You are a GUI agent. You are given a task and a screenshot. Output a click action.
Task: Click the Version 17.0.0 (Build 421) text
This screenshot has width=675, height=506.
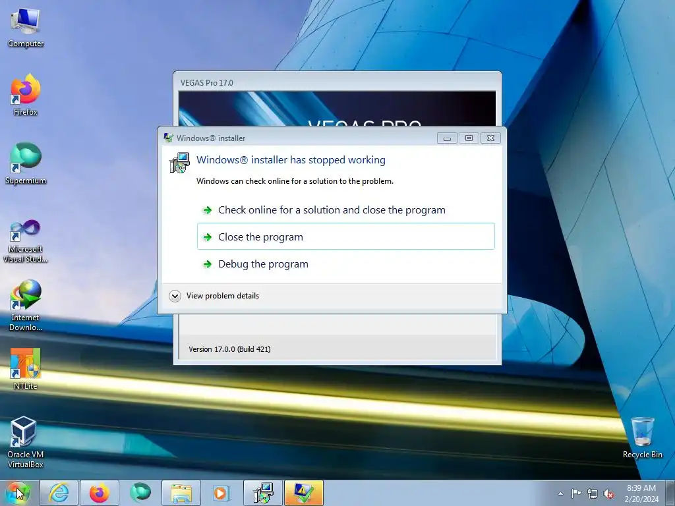[229, 349]
